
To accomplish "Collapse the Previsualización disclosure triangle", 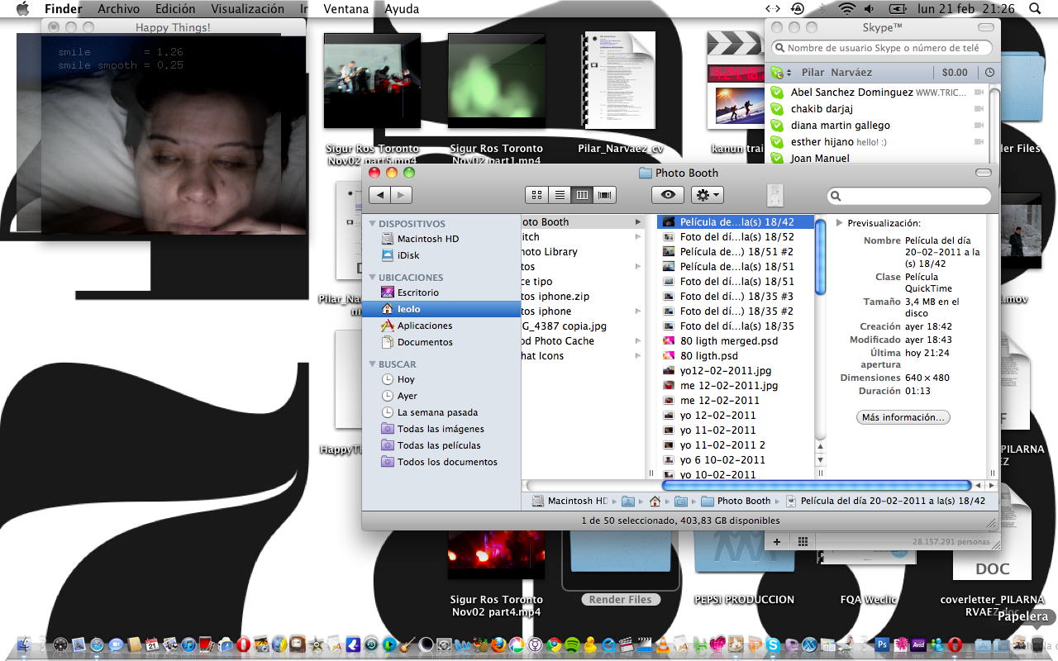I will 840,223.
